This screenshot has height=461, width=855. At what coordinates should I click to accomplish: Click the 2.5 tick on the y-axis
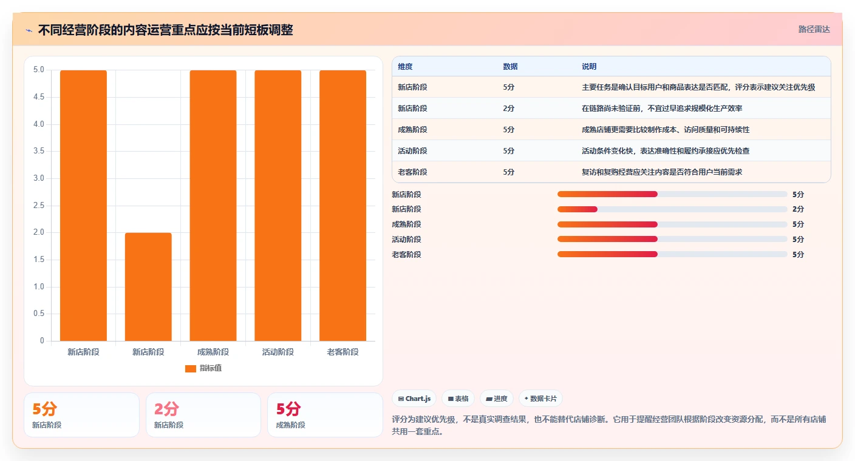[x=38, y=206]
